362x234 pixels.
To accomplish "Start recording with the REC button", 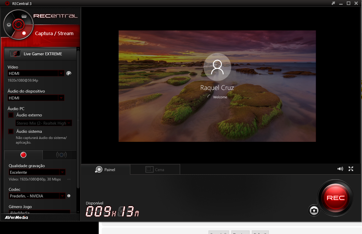I will (x=335, y=198).
